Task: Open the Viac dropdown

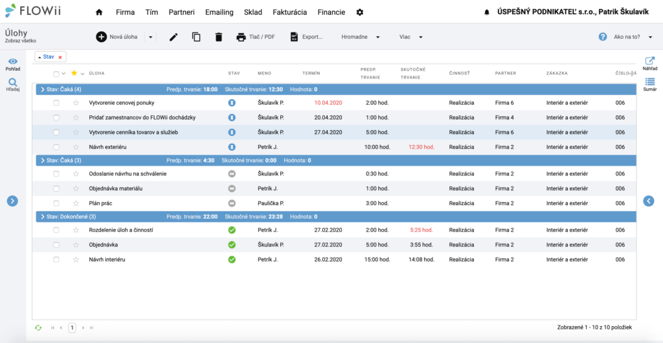Action: [x=411, y=37]
